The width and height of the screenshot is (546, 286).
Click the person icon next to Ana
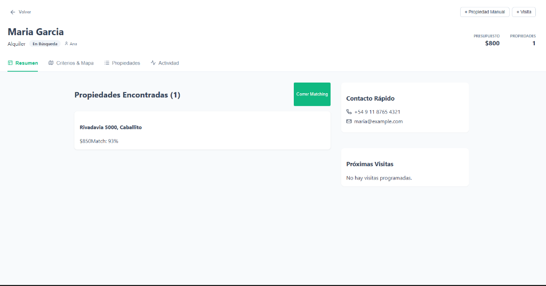[x=66, y=44]
